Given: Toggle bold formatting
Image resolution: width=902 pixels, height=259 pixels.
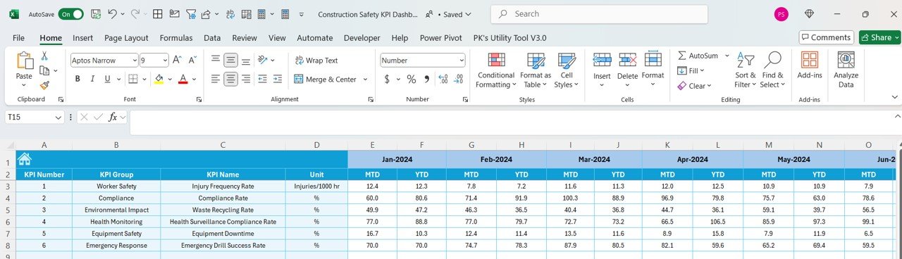Looking at the screenshot, I should 78,79.
